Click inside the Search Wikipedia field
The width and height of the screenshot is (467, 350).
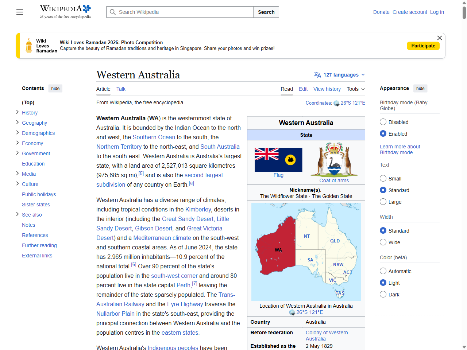(180, 12)
